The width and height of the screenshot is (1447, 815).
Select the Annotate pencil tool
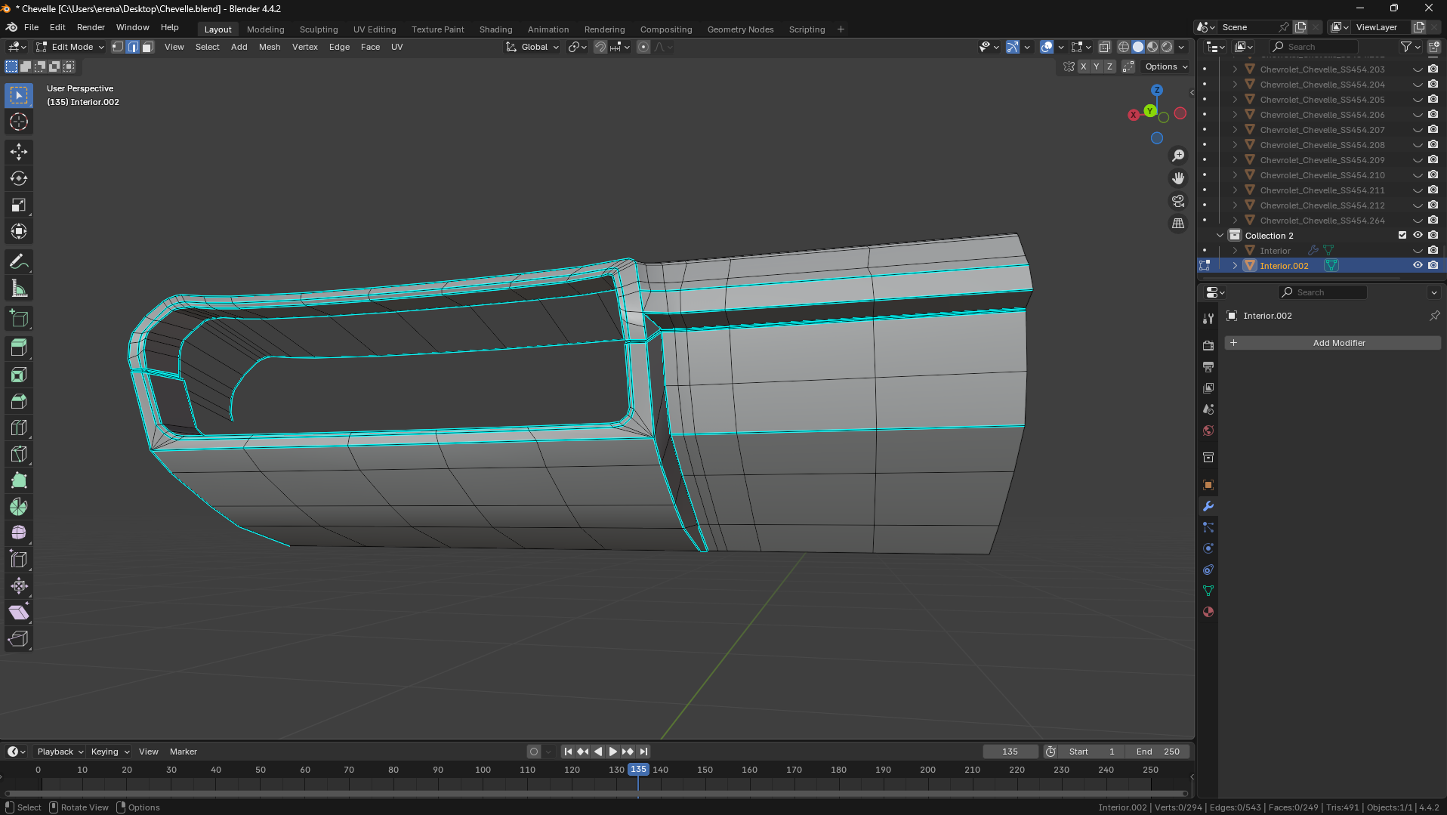(x=19, y=262)
